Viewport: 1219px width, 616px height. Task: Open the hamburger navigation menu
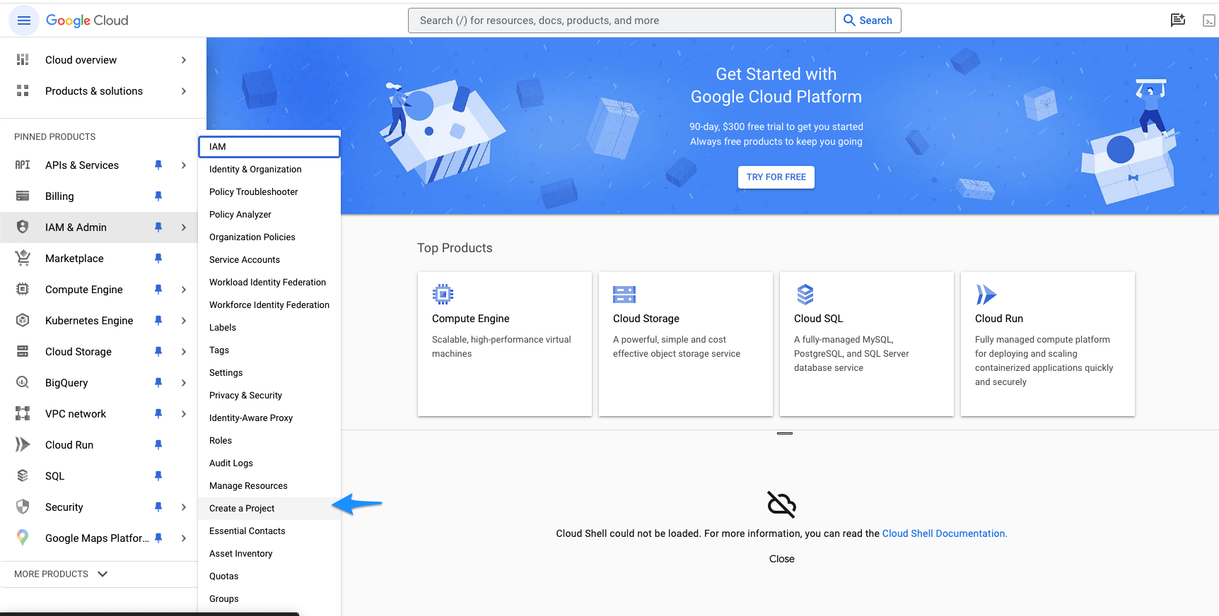click(23, 20)
